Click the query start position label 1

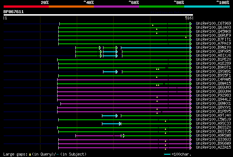point(5,18)
